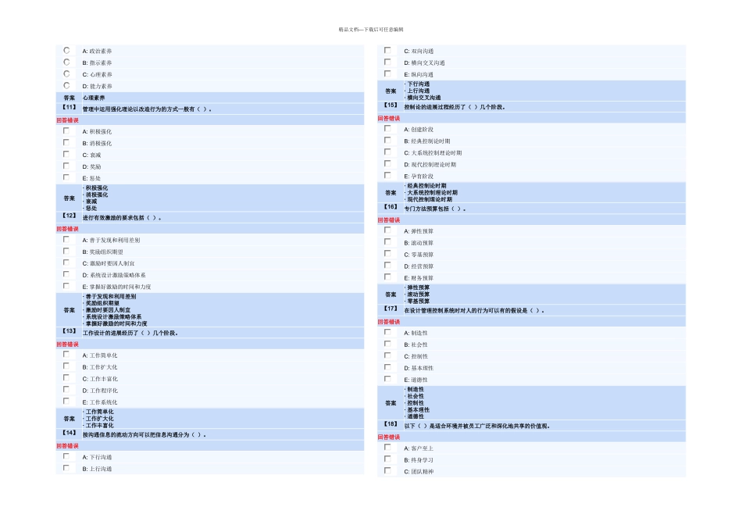The image size is (742, 525).
Task: Tick checkbox B: 经典控制论时期
Action: coord(387,141)
